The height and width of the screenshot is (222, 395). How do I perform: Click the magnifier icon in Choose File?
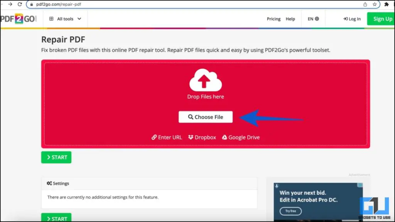pos(191,117)
